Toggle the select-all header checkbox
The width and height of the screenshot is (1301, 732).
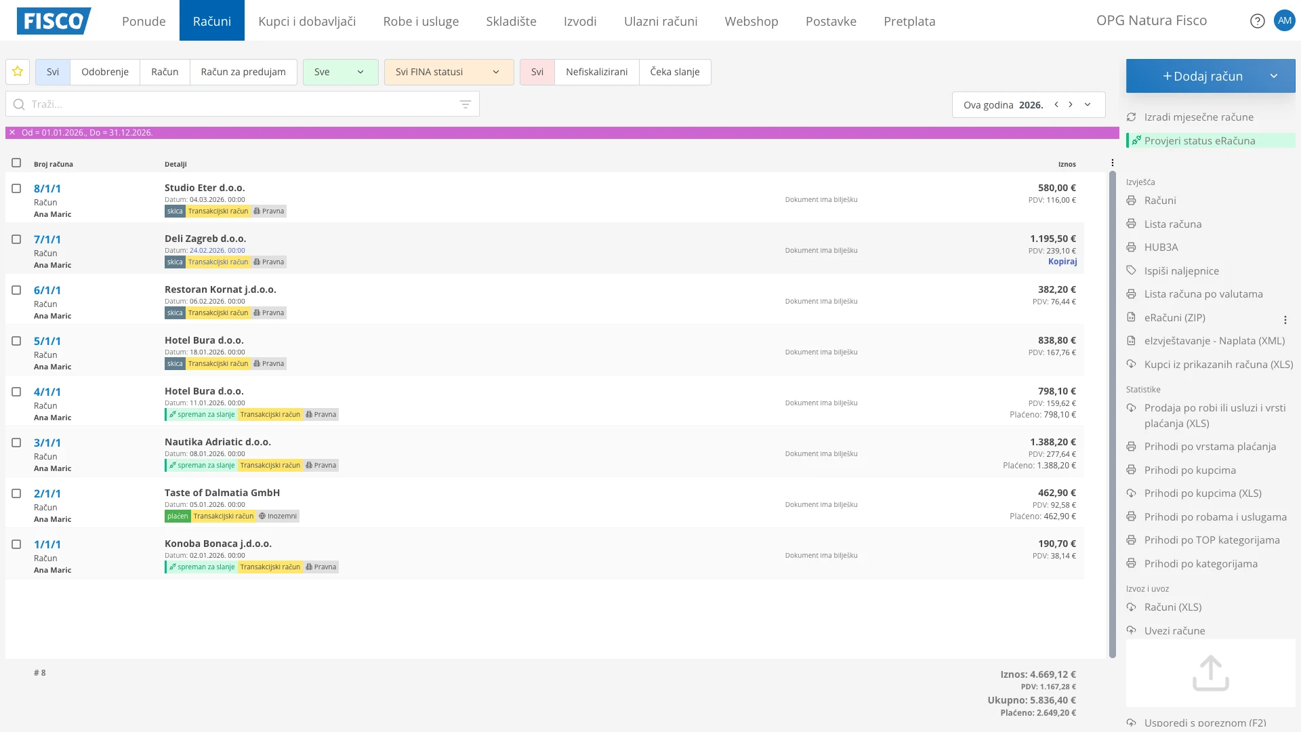coord(16,163)
